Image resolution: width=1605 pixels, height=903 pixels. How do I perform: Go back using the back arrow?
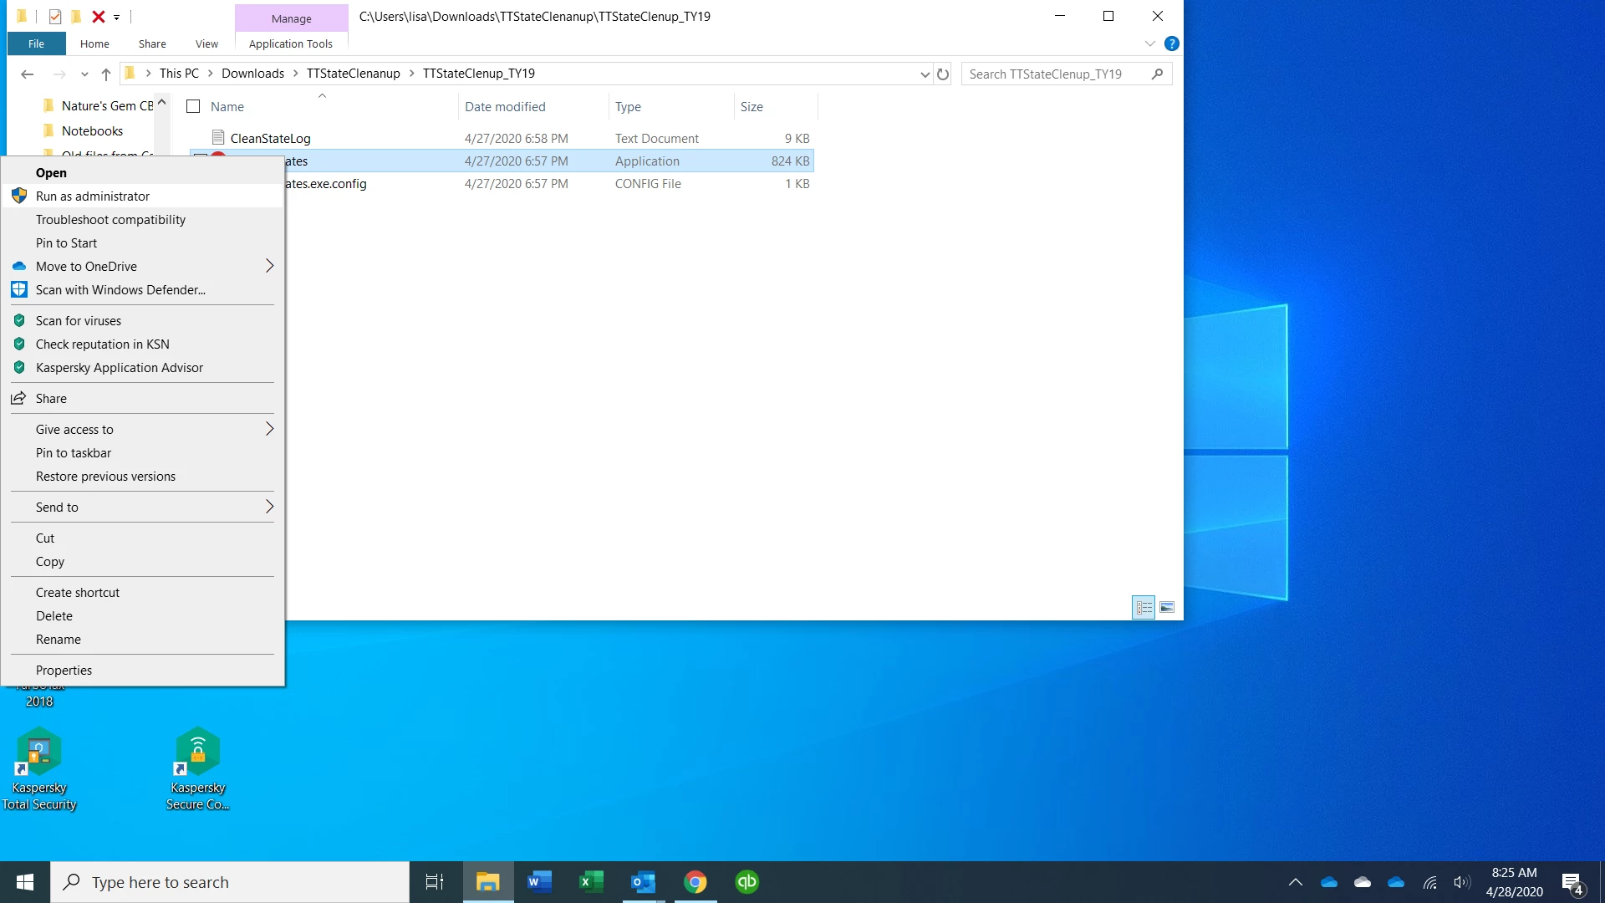(x=27, y=74)
